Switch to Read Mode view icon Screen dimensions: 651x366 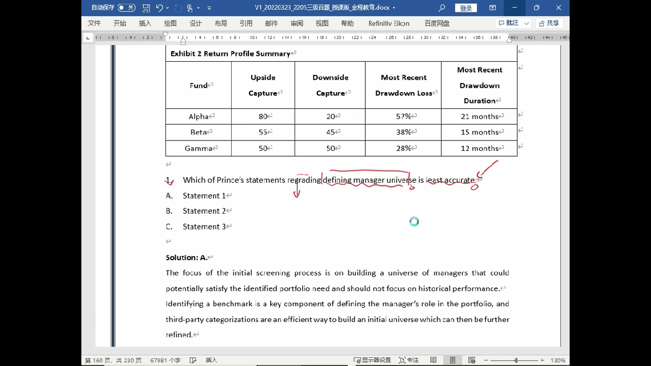coord(433,360)
